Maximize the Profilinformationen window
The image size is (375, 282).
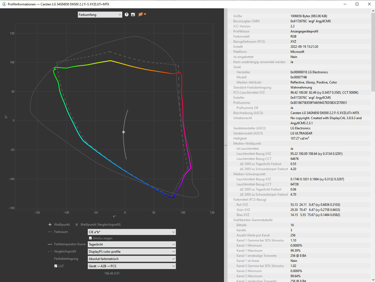tap(357, 4)
